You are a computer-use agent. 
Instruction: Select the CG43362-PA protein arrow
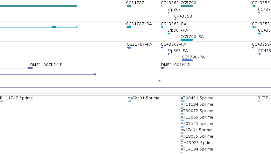[162, 48]
